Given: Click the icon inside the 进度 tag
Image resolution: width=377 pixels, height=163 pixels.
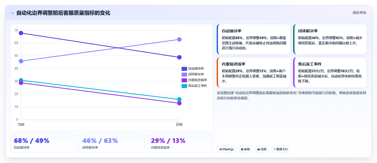Looking at the screenshot, I should (258, 149).
